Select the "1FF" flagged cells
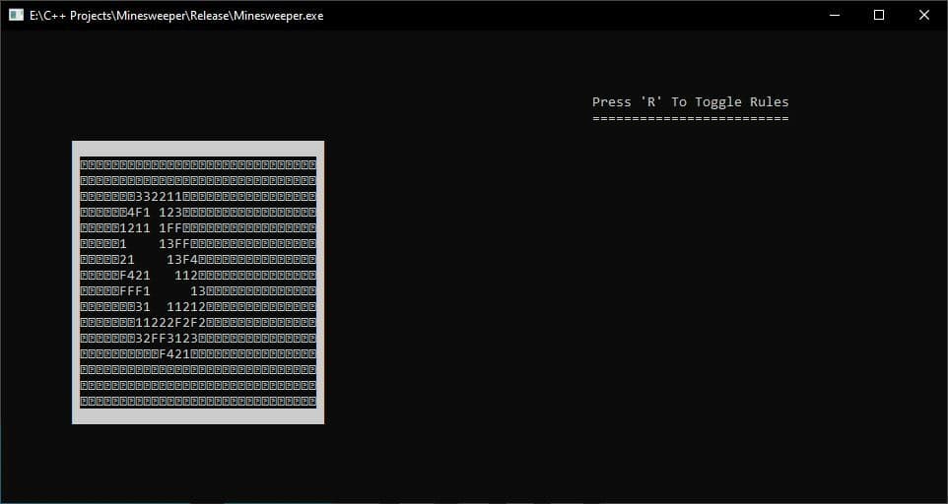The height and width of the screenshot is (504, 948). [x=170, y=228]
